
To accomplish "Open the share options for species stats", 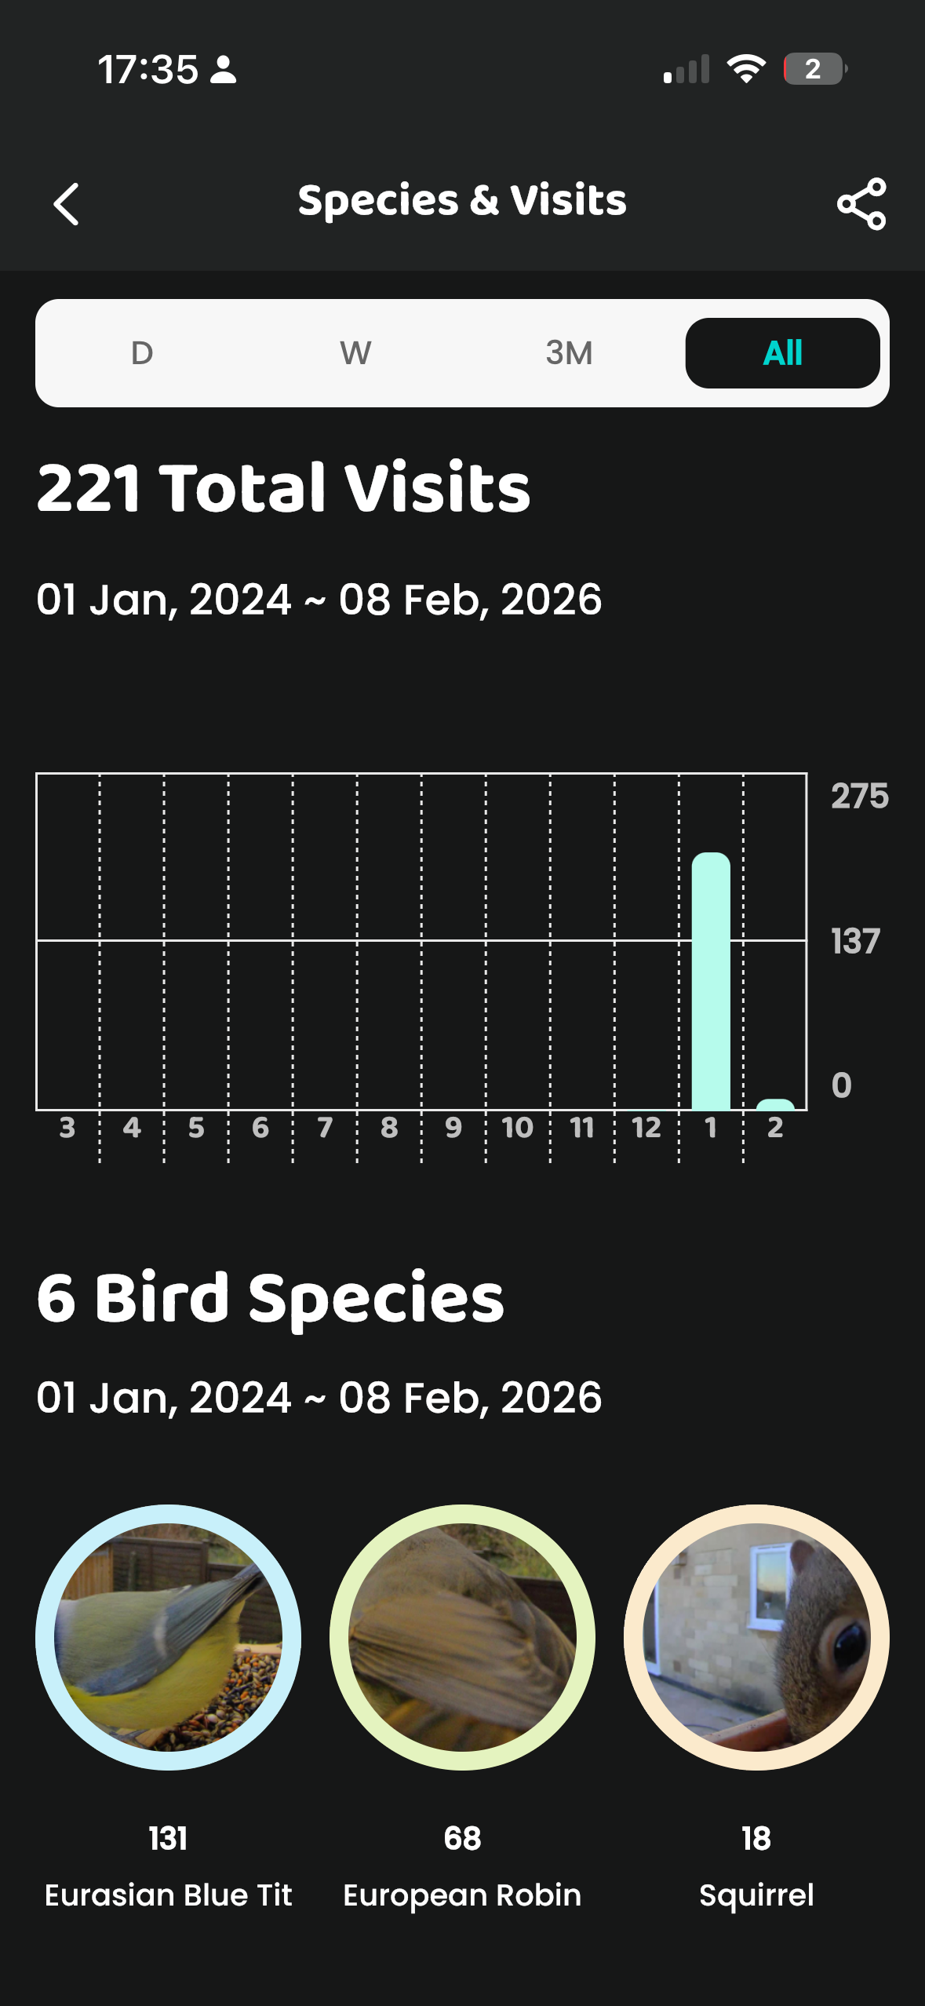I will [x=861, y=204].
